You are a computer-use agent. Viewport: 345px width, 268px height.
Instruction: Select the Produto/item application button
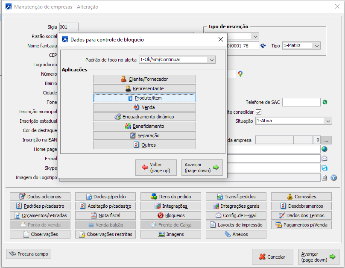(x=144, y=98)
